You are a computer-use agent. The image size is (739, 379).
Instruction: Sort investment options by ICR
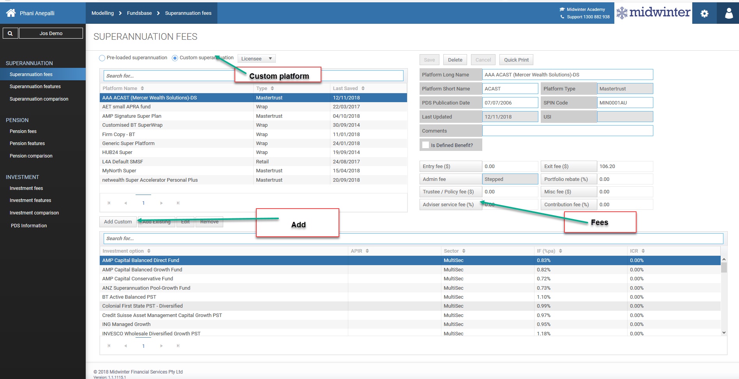click(643, 251)
